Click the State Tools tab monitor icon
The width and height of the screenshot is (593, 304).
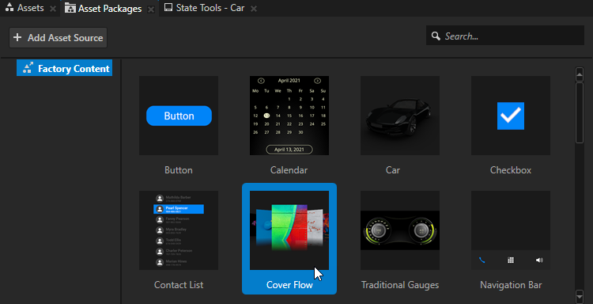168,8
